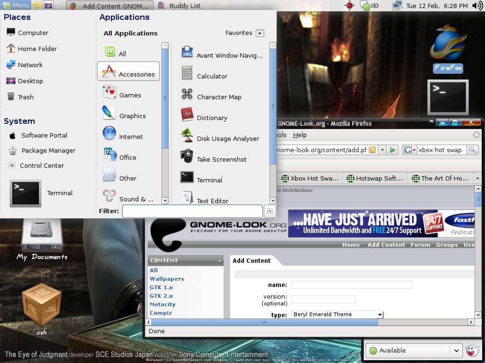Screen dimensions: 485x363
Task: Open Terminal from the Accessories list
Action: tap(202, 178)
